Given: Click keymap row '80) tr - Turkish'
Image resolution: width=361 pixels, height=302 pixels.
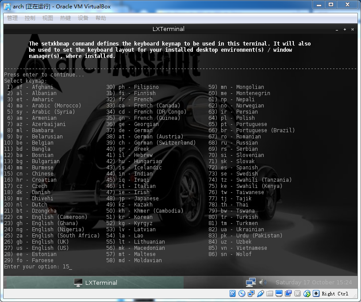Looking at the screenshot, I should pos(233,217).
